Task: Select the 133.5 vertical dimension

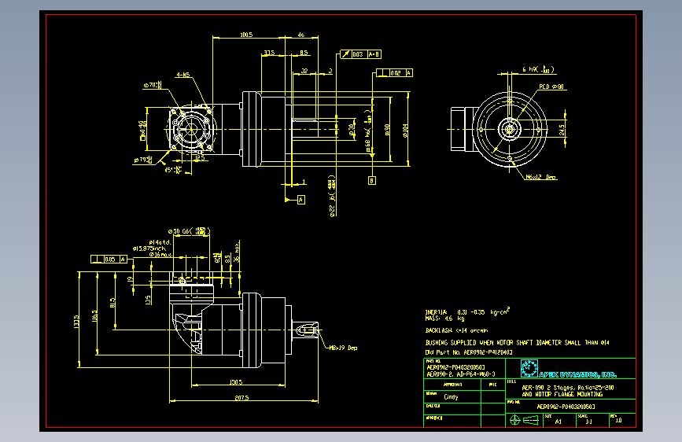Action: pyautogui.click(x=77, y=322)
